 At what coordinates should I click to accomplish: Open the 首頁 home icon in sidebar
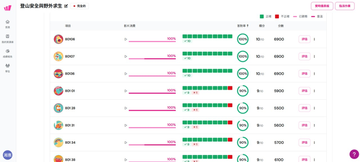click(7, 22)
